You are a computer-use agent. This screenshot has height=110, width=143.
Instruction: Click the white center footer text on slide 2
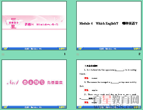[108, 49]
